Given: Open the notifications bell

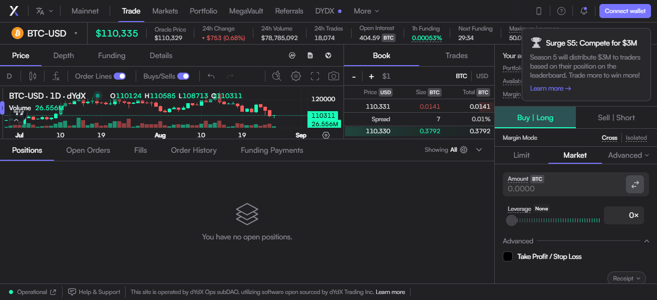Looking at the screenshot, I should pyautogui.click(x=583, y=11).
